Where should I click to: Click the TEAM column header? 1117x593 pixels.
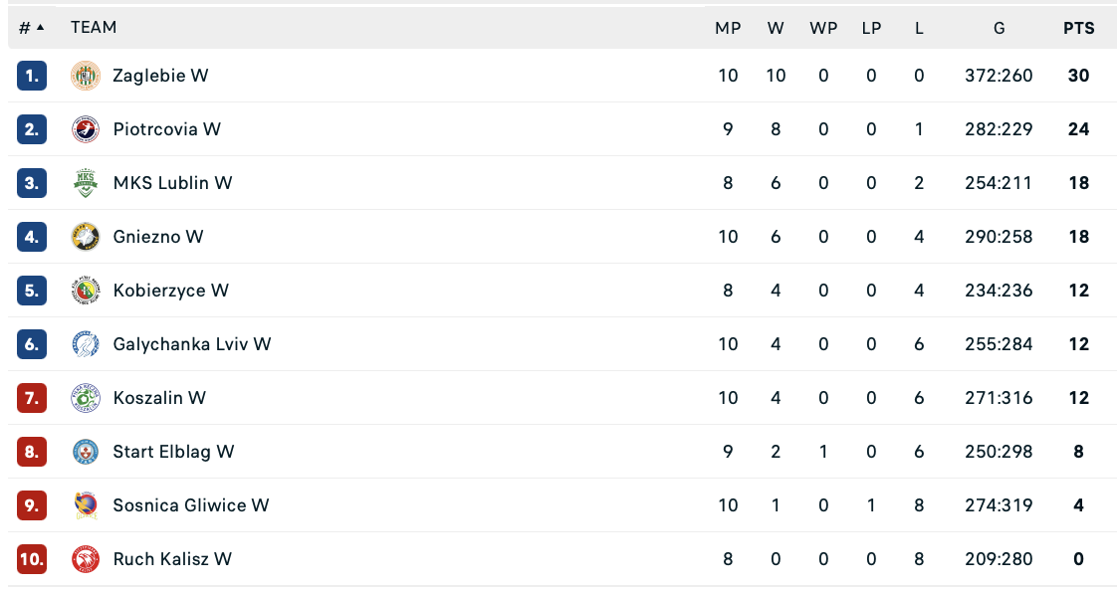coord(94,28)
